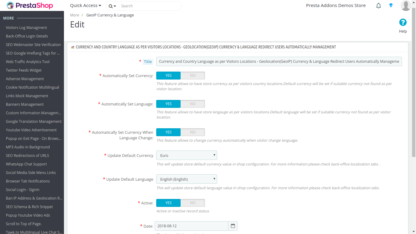
Task: Open the notifications bell
Action: (x=379, y=5)
